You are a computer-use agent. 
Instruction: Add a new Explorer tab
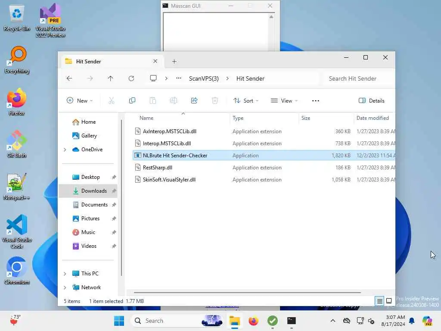(174, 61)
